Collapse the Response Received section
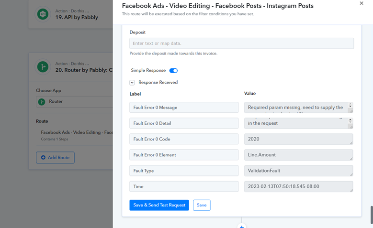This screenshot has height=228, width=373. point(132,83)
